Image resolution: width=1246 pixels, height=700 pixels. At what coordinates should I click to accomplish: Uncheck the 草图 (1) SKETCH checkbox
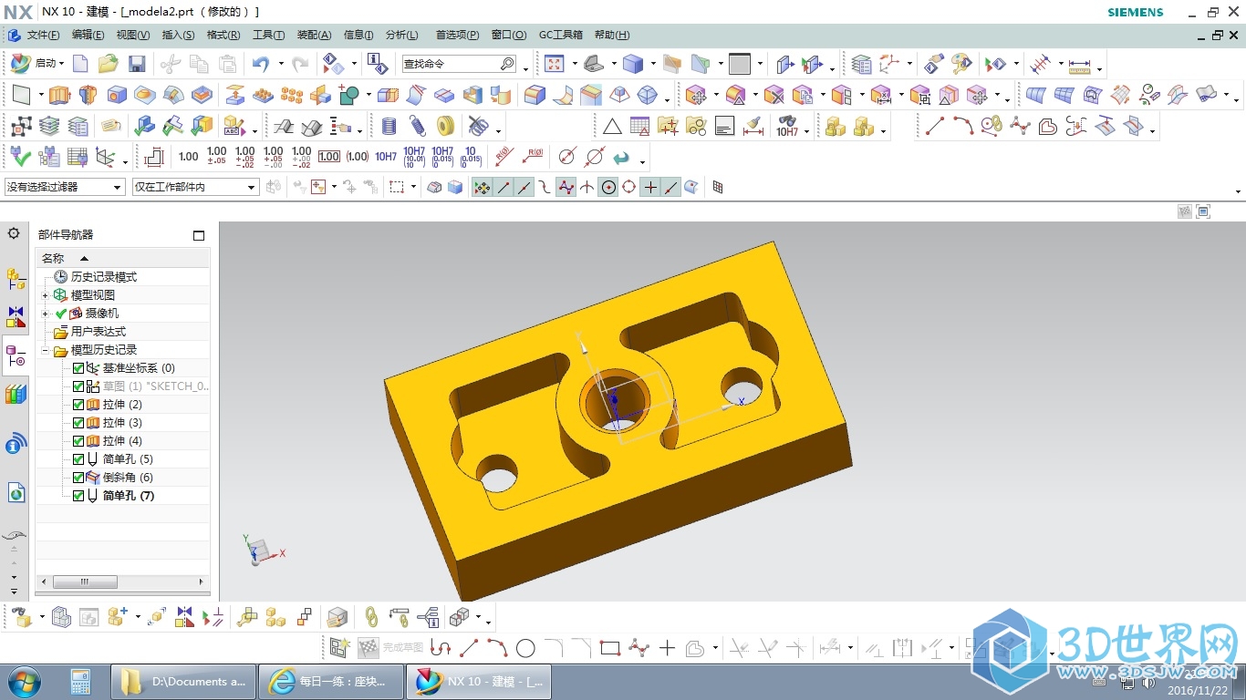[x=78, y=386]
